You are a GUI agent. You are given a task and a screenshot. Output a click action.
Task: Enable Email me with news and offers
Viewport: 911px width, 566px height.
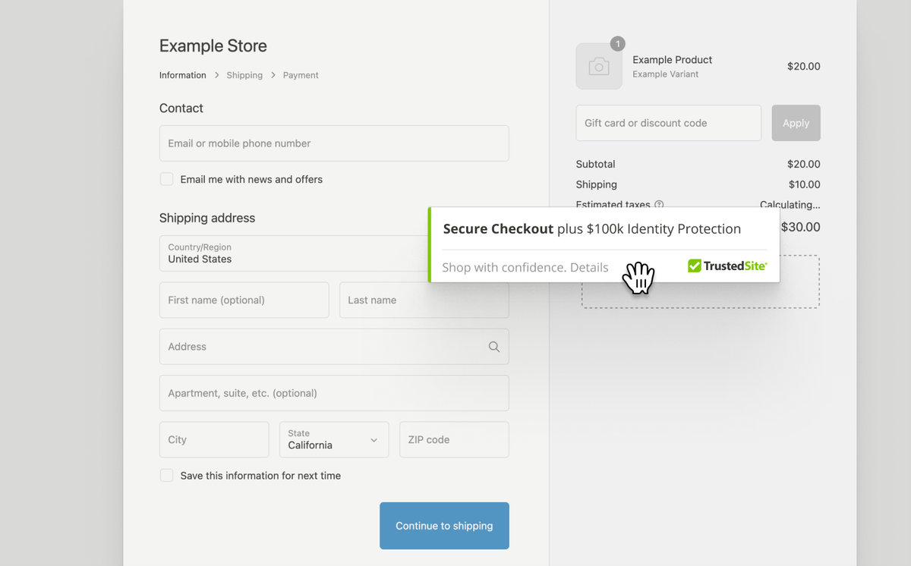[x=166, y=179]
